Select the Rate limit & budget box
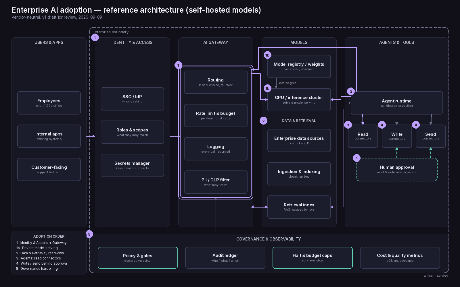This screenshot has width=460, height=287. 216,115
